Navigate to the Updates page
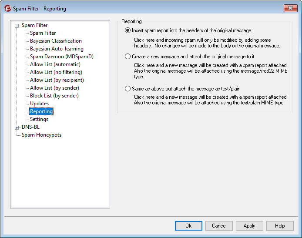This screenshot has width=302, height=238. pyautogui.click(x=39, y=104)
